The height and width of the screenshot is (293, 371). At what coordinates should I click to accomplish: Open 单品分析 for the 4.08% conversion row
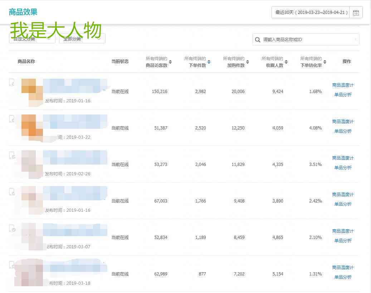pyautogui.click(x=343, y=131)
